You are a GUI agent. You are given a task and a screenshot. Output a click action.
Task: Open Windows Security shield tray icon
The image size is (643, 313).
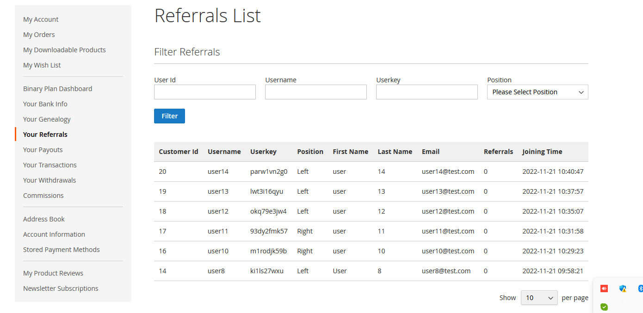[623, 288]
